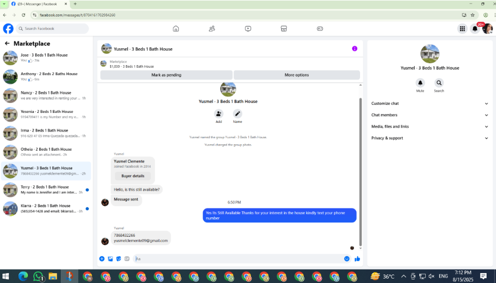
Task: Open File Explorer from taskbar
Action: click(x=52, y=277)
